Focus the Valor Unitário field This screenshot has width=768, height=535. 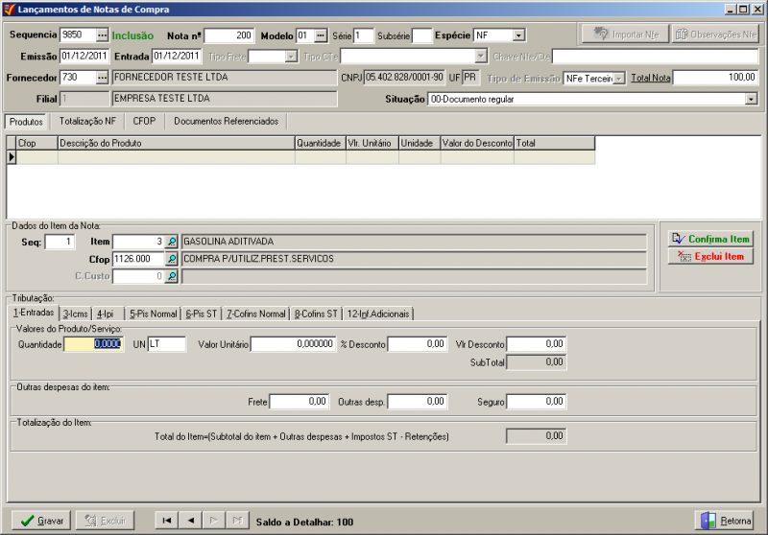click(x=294, y=344)
